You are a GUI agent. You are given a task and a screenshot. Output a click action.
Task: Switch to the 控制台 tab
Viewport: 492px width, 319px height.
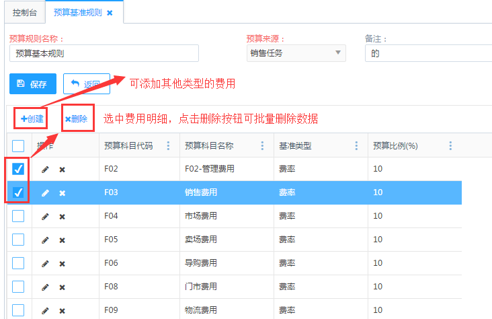pos(25,13)
